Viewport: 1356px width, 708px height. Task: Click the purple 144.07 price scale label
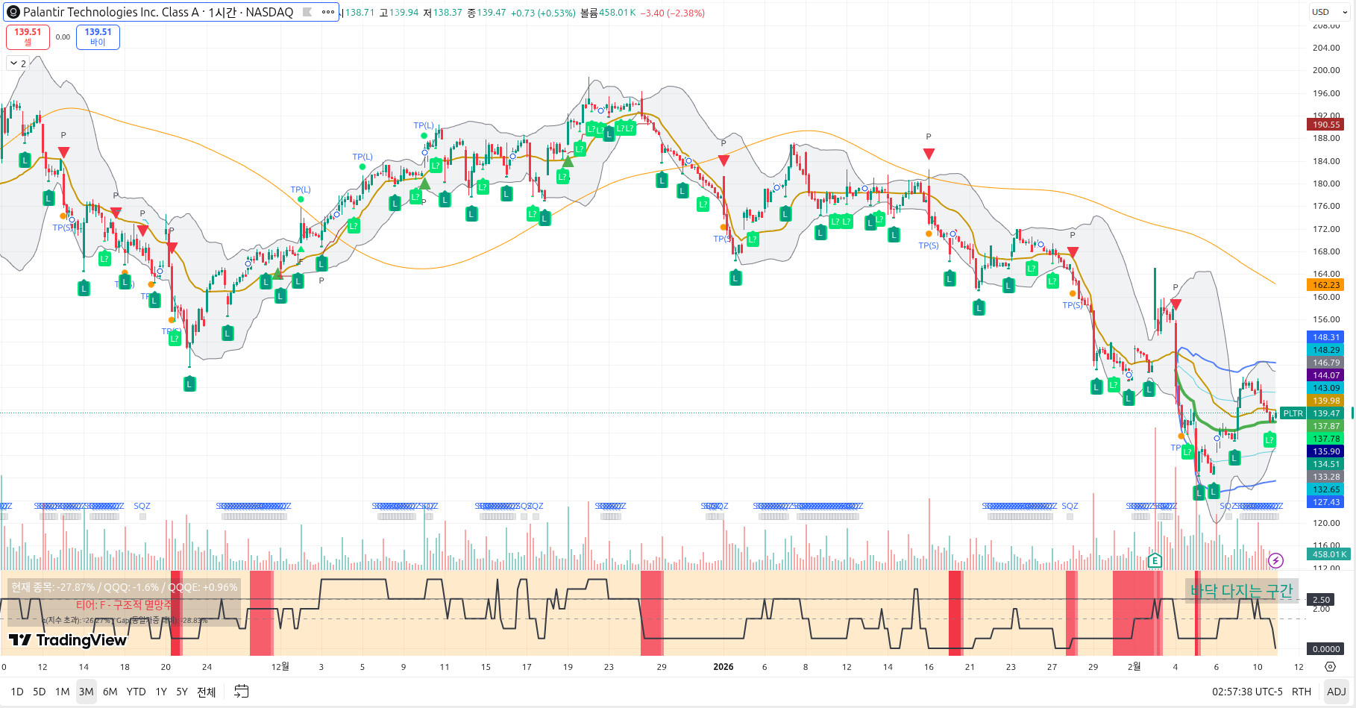1326,375
